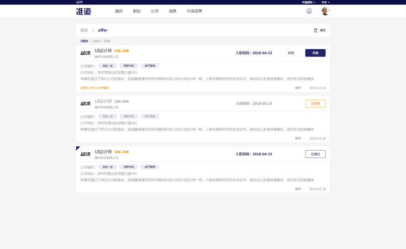The image size is (406, 249).
Task: Click 扁平管理 tag in first offer card
Action: tap(150, 66)
